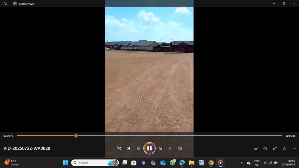Skip back 10 seconds

tap(138, 148)
